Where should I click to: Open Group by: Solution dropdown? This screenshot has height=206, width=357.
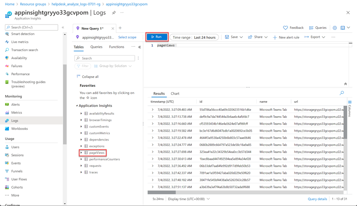point(113,66)
